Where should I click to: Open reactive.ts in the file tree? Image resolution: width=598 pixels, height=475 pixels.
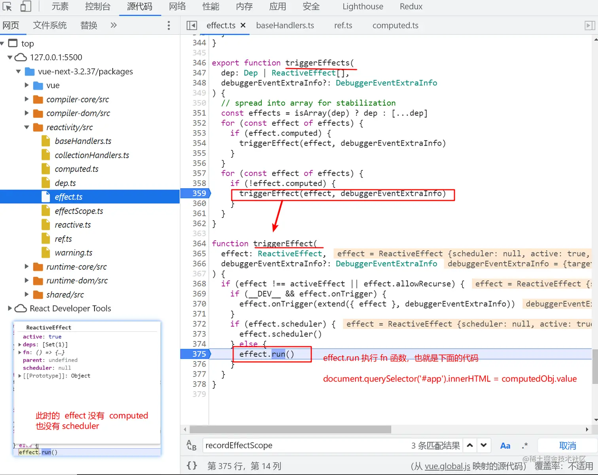[x=73, y=225]
